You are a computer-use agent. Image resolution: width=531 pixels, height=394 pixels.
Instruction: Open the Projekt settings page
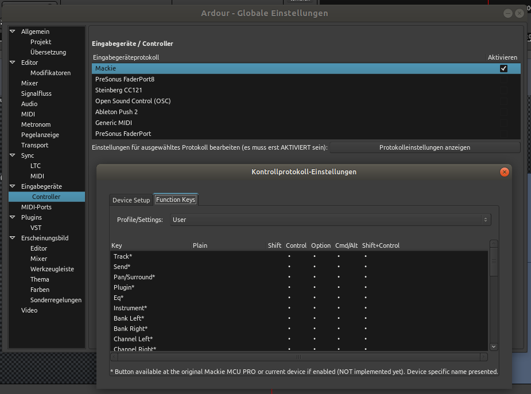click(41, 42)
